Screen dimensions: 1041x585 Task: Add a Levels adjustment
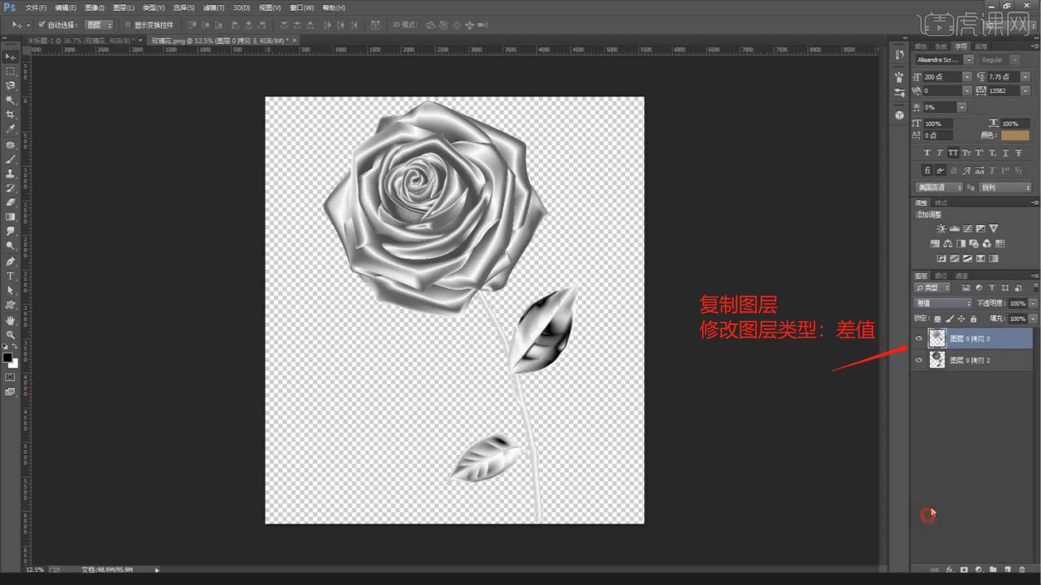pos(955,229)
